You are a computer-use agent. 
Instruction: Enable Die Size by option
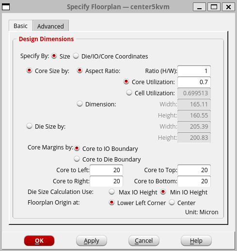pyautogui.click(x=29, y=126)
